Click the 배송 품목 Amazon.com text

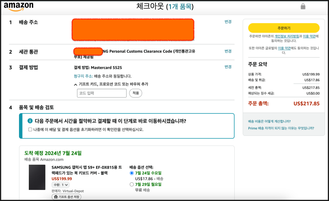(x=44, y=159)
